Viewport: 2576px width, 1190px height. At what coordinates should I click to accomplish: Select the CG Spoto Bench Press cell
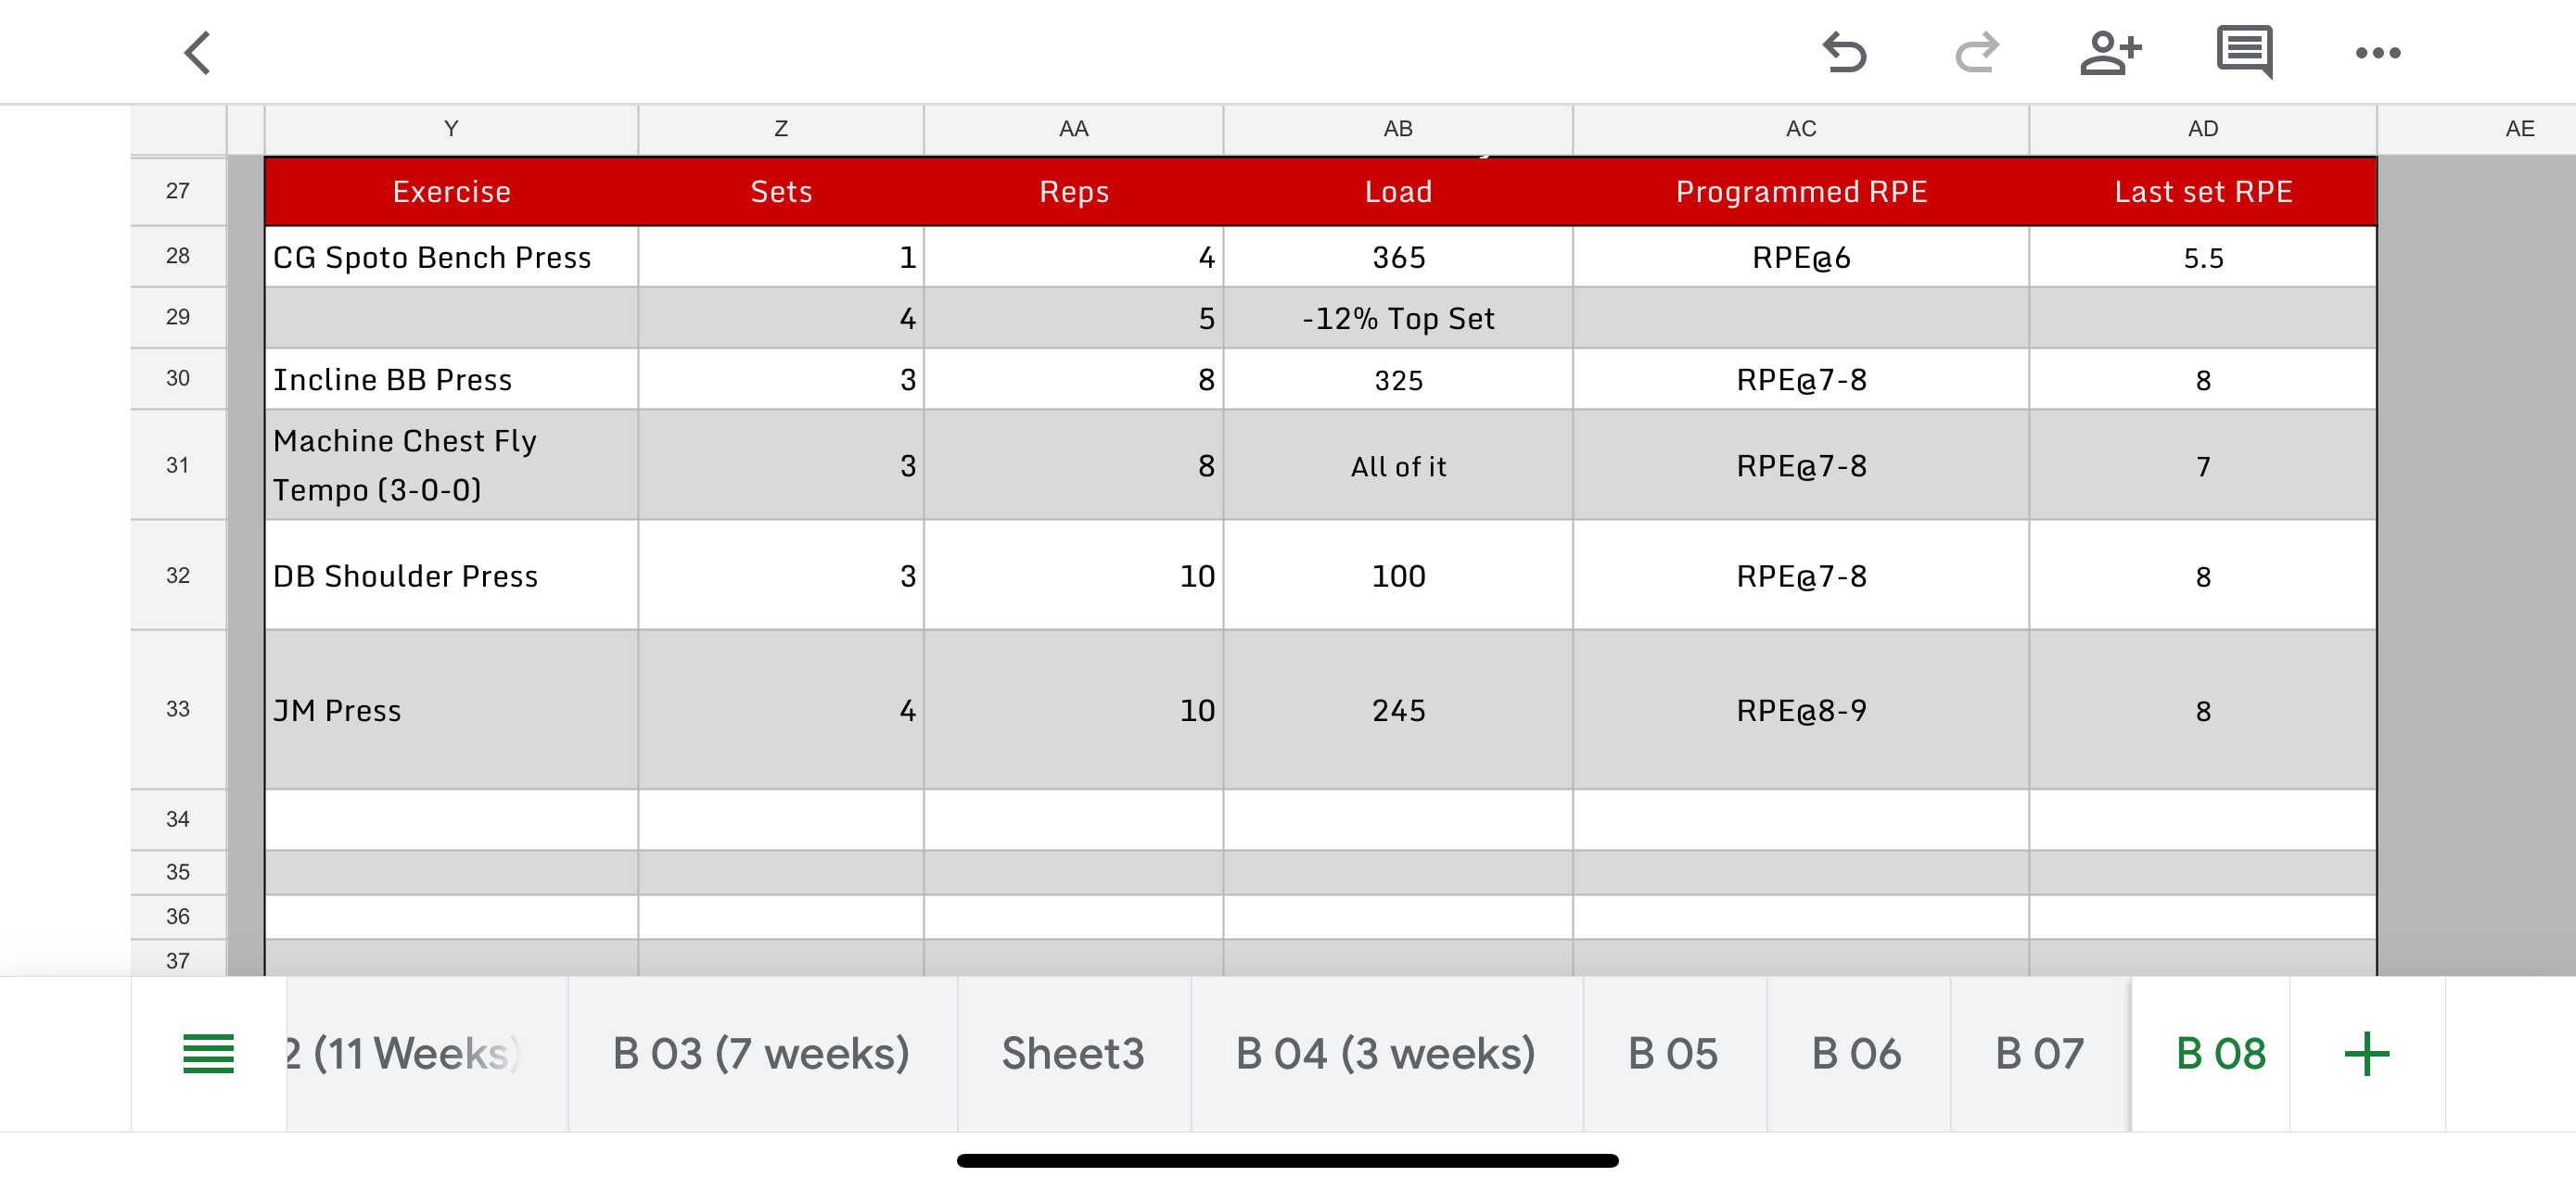[x=451, y=257]
